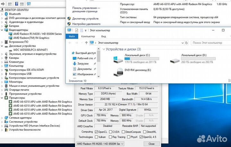Expand the Bluetooth tree node
This screenshot has width=231, height=147.
click(x=2, y=14)
